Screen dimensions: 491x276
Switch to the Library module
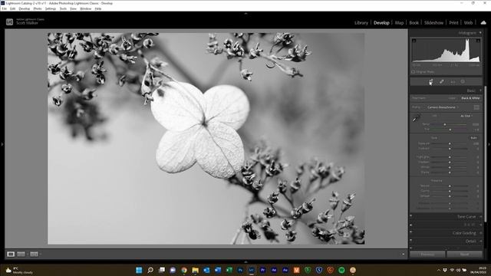coord(361,23)
